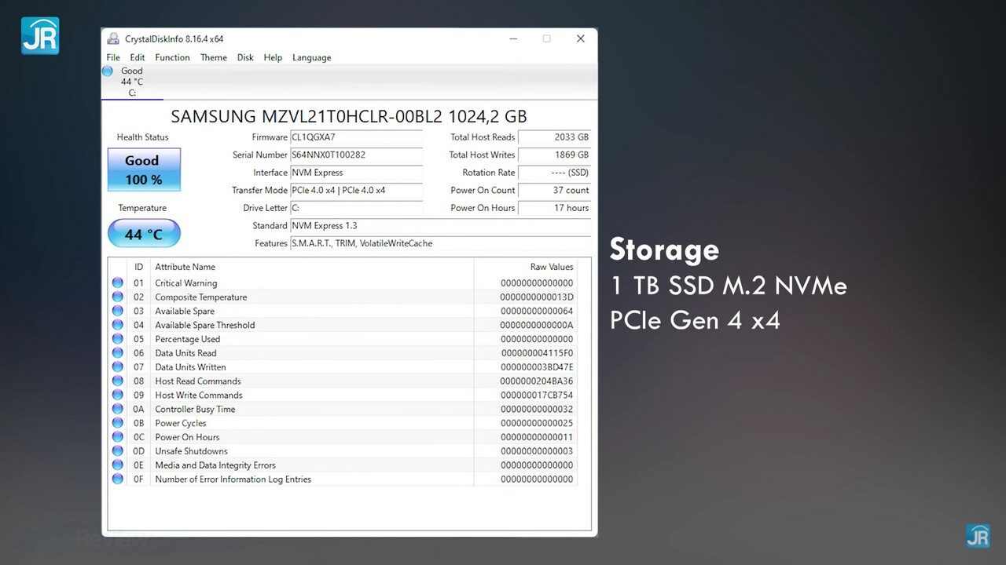1006x565 pixels.
Task: Click the Features field with S.M.A.R.T., TRIM
Action: [440, 243]
